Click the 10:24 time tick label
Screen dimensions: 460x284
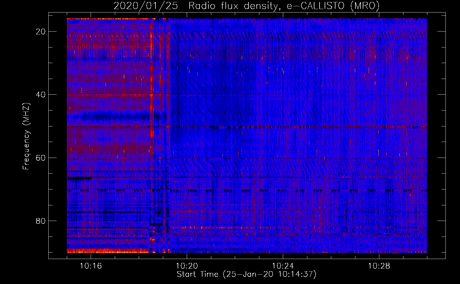pyautogui.click(x=283, y=266)
